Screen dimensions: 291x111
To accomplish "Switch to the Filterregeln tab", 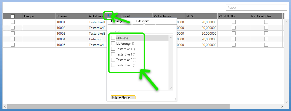I will tap(118, 21).
